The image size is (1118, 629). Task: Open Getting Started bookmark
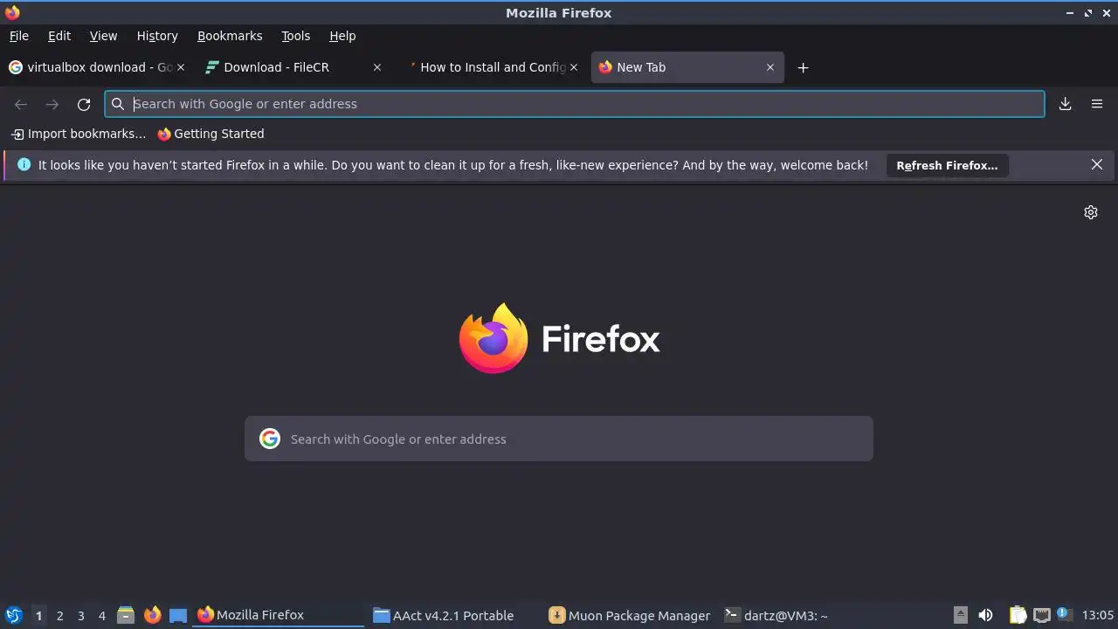pyautogui.click(x=210, y=134)
